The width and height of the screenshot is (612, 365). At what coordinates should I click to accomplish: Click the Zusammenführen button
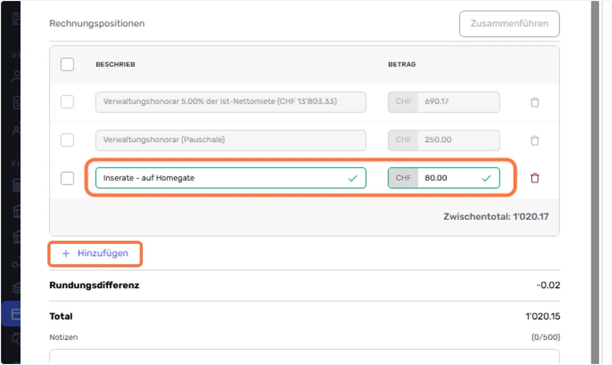point(509,23)
